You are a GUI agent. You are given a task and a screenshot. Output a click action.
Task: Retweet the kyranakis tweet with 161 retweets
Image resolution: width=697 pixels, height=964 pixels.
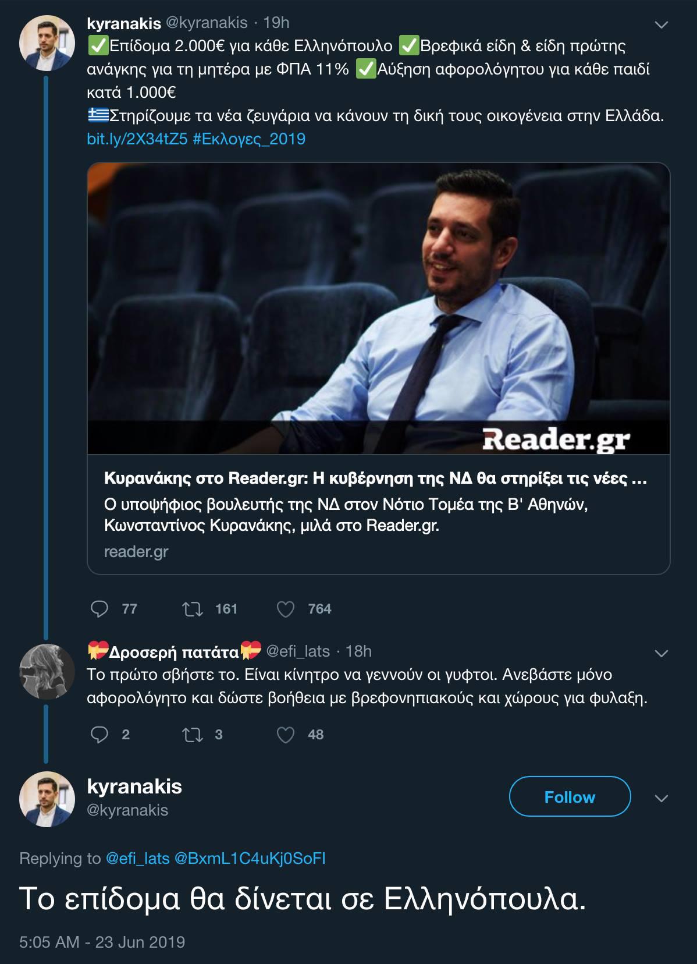[x=192, y=609]
